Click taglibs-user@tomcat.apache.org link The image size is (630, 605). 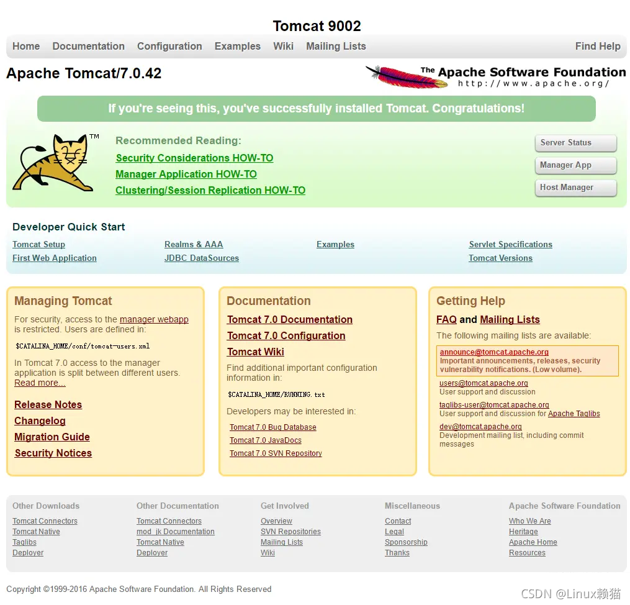(494, 405)
